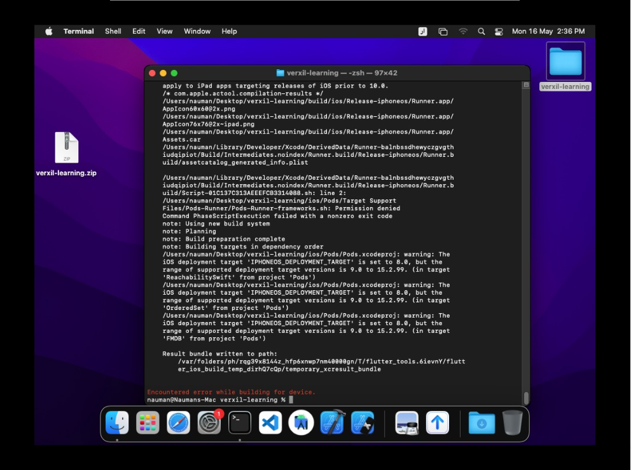This screenshot has width=631, height=470.
Task: Click the "'ReachabilitySwift' from project 'Pods')" line
Action: (239, 278)
